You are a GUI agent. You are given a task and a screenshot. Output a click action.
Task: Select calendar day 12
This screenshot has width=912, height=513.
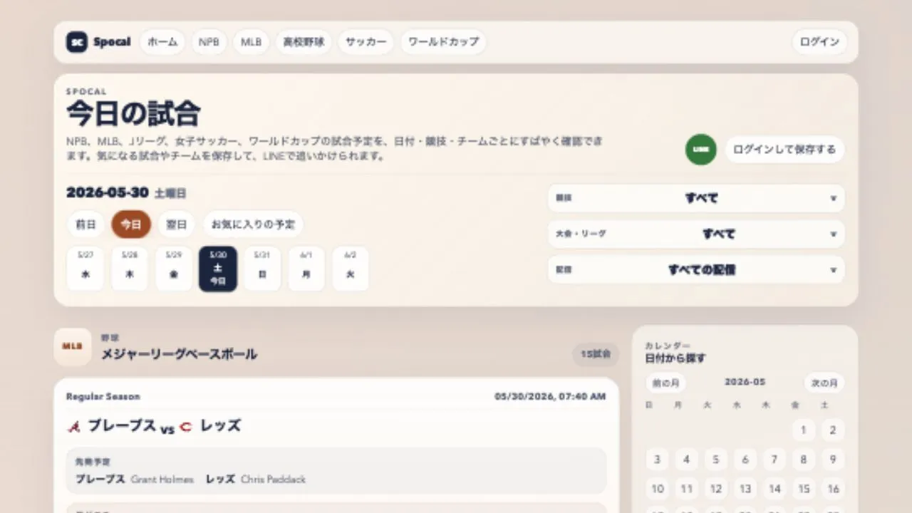(x=716, y=489)
